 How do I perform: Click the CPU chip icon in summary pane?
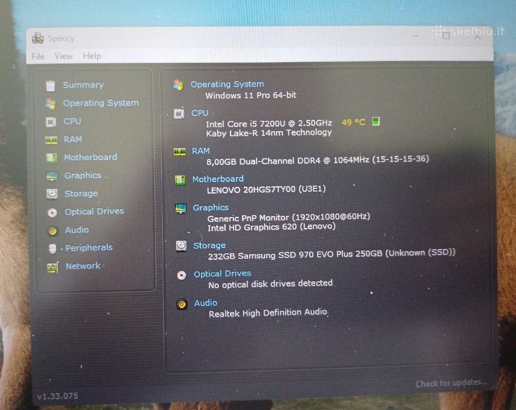[x=179, y=114]
